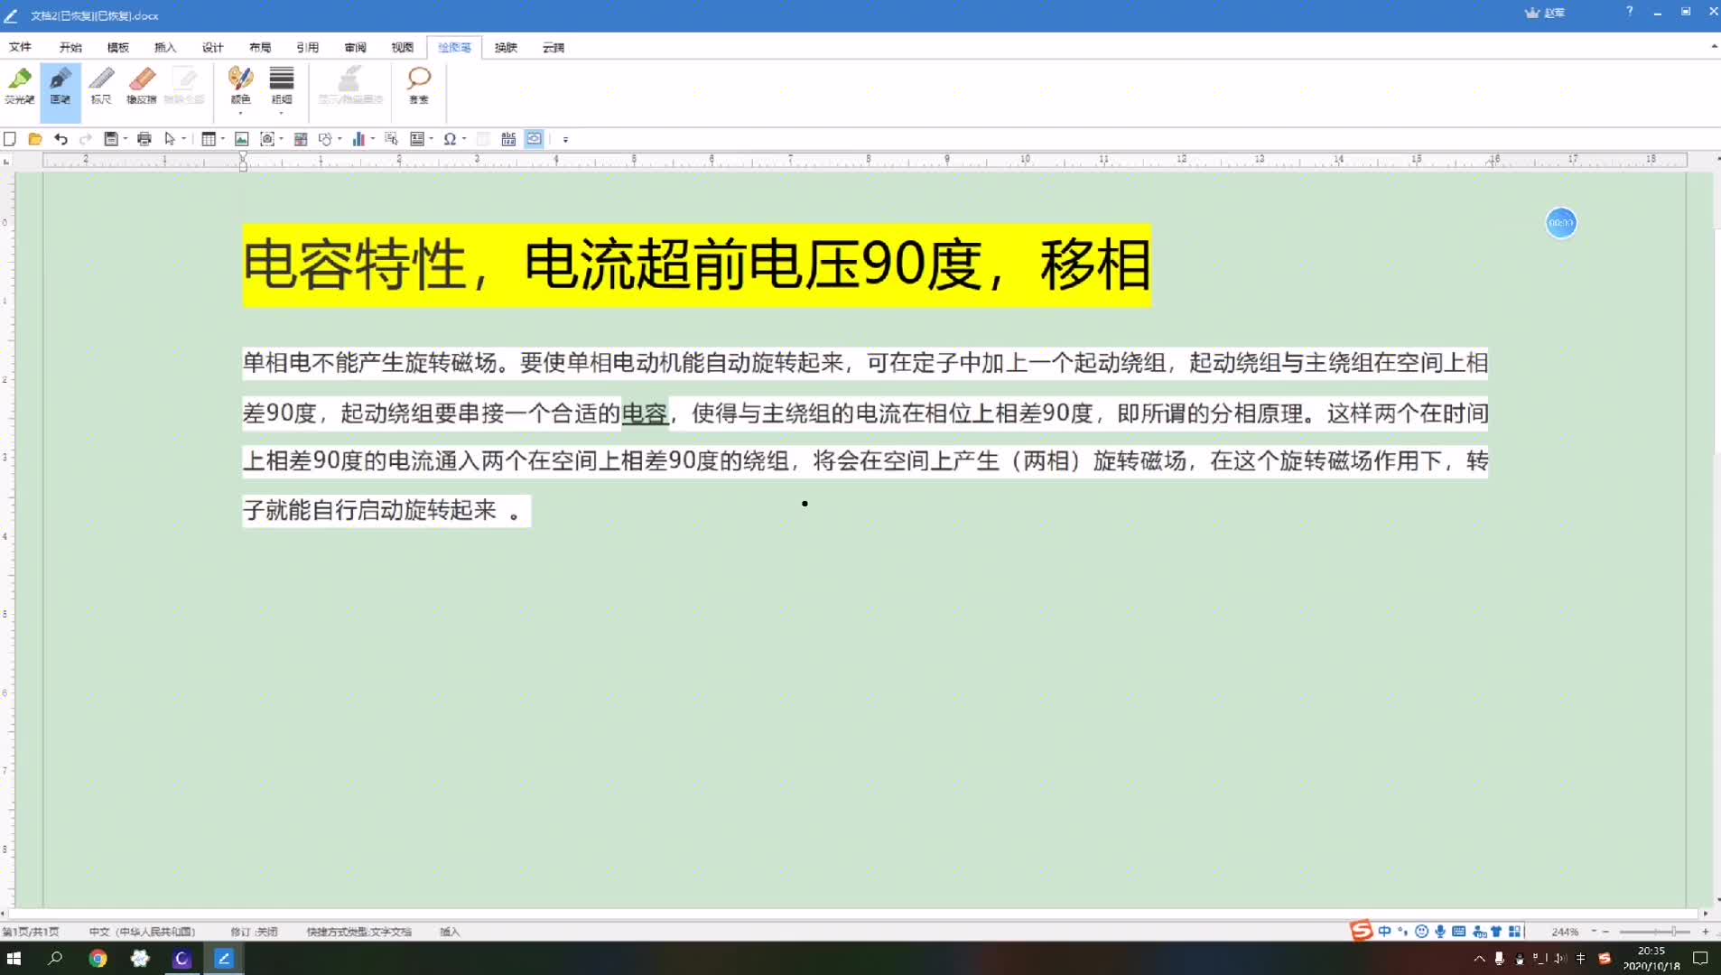1721x975 pixels.
Task: Click the selection pointer tool
Action: (169, 139)
